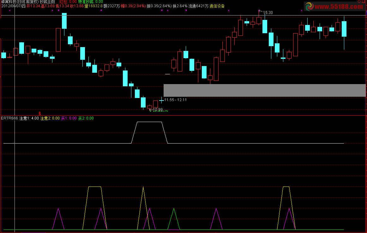Click the turnover amount 额2327万
367x233 pixels.
[x=111, y=6]
